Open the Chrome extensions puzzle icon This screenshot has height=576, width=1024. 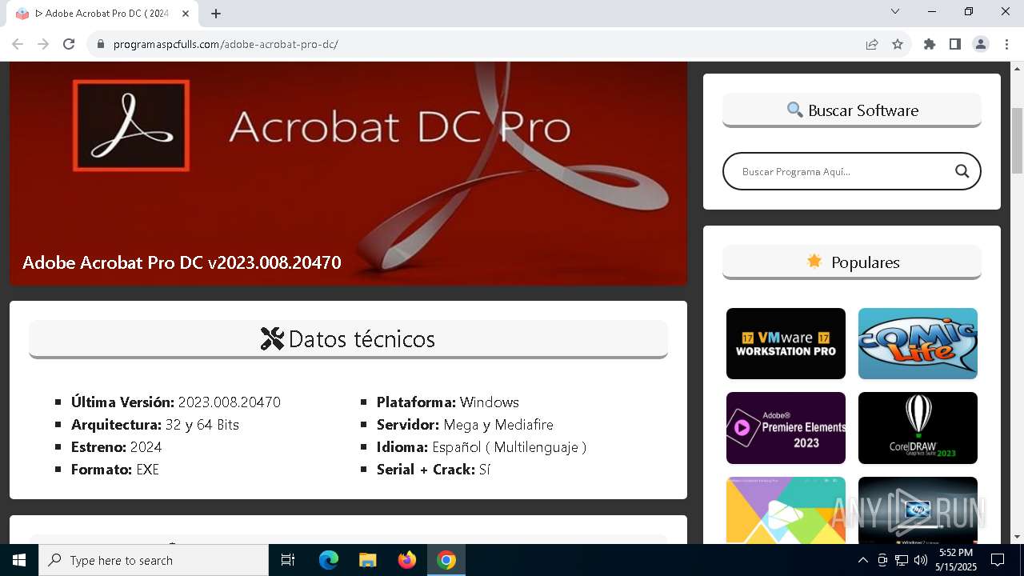(x=930, y=44)
